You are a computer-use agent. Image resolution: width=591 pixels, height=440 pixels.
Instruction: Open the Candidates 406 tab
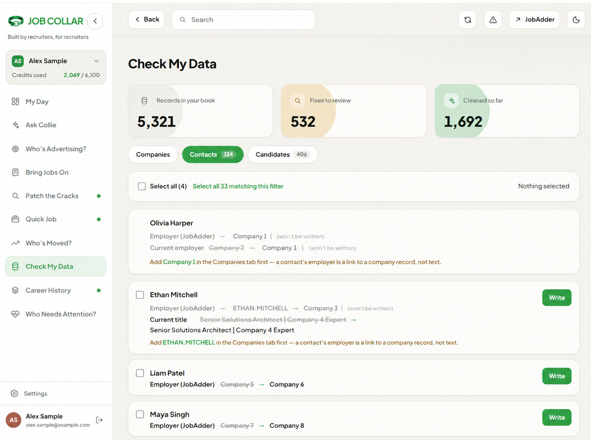tap(283, 155)
